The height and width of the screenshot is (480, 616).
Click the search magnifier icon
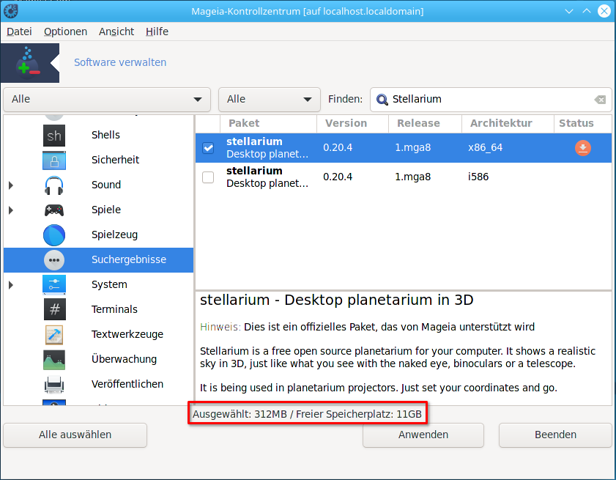(x=382, y=100)
